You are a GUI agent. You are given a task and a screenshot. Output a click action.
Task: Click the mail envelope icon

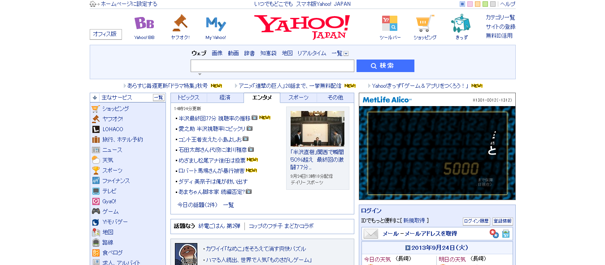[x=371, y=234]
